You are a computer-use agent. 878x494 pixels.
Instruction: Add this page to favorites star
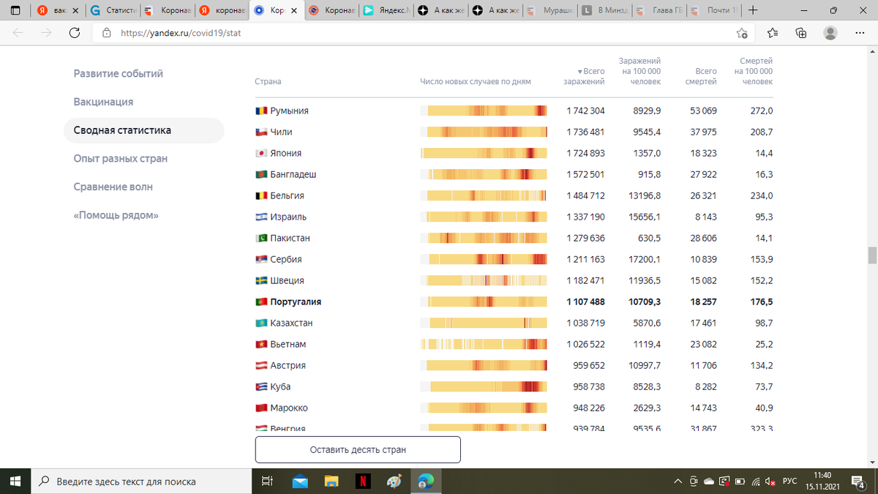pyautogui.click(x=742, y=33)
